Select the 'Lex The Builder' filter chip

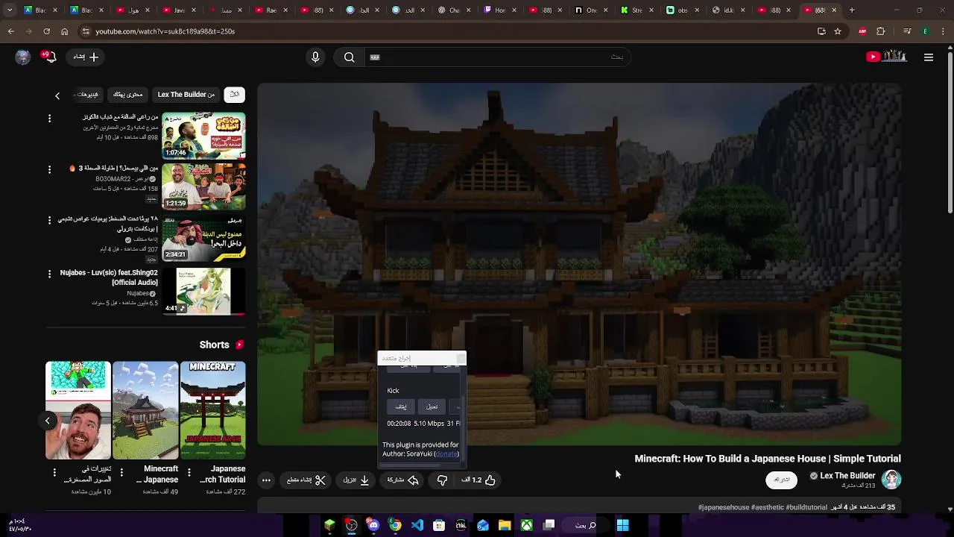[x=186, y=95]
